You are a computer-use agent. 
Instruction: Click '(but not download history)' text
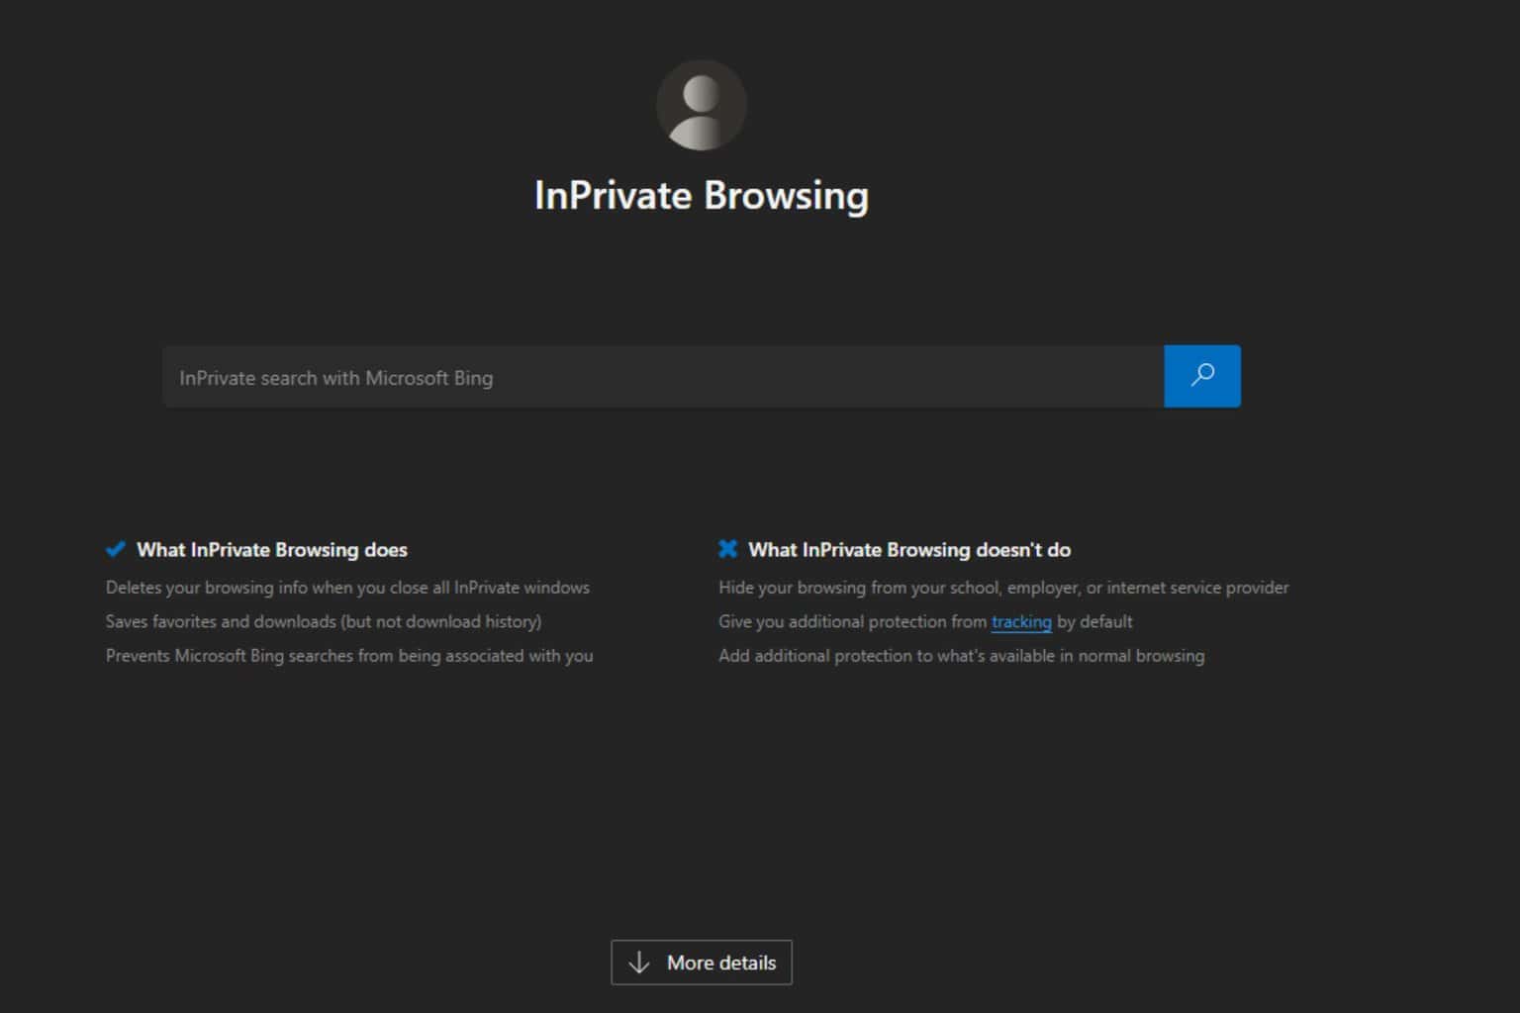441,621
